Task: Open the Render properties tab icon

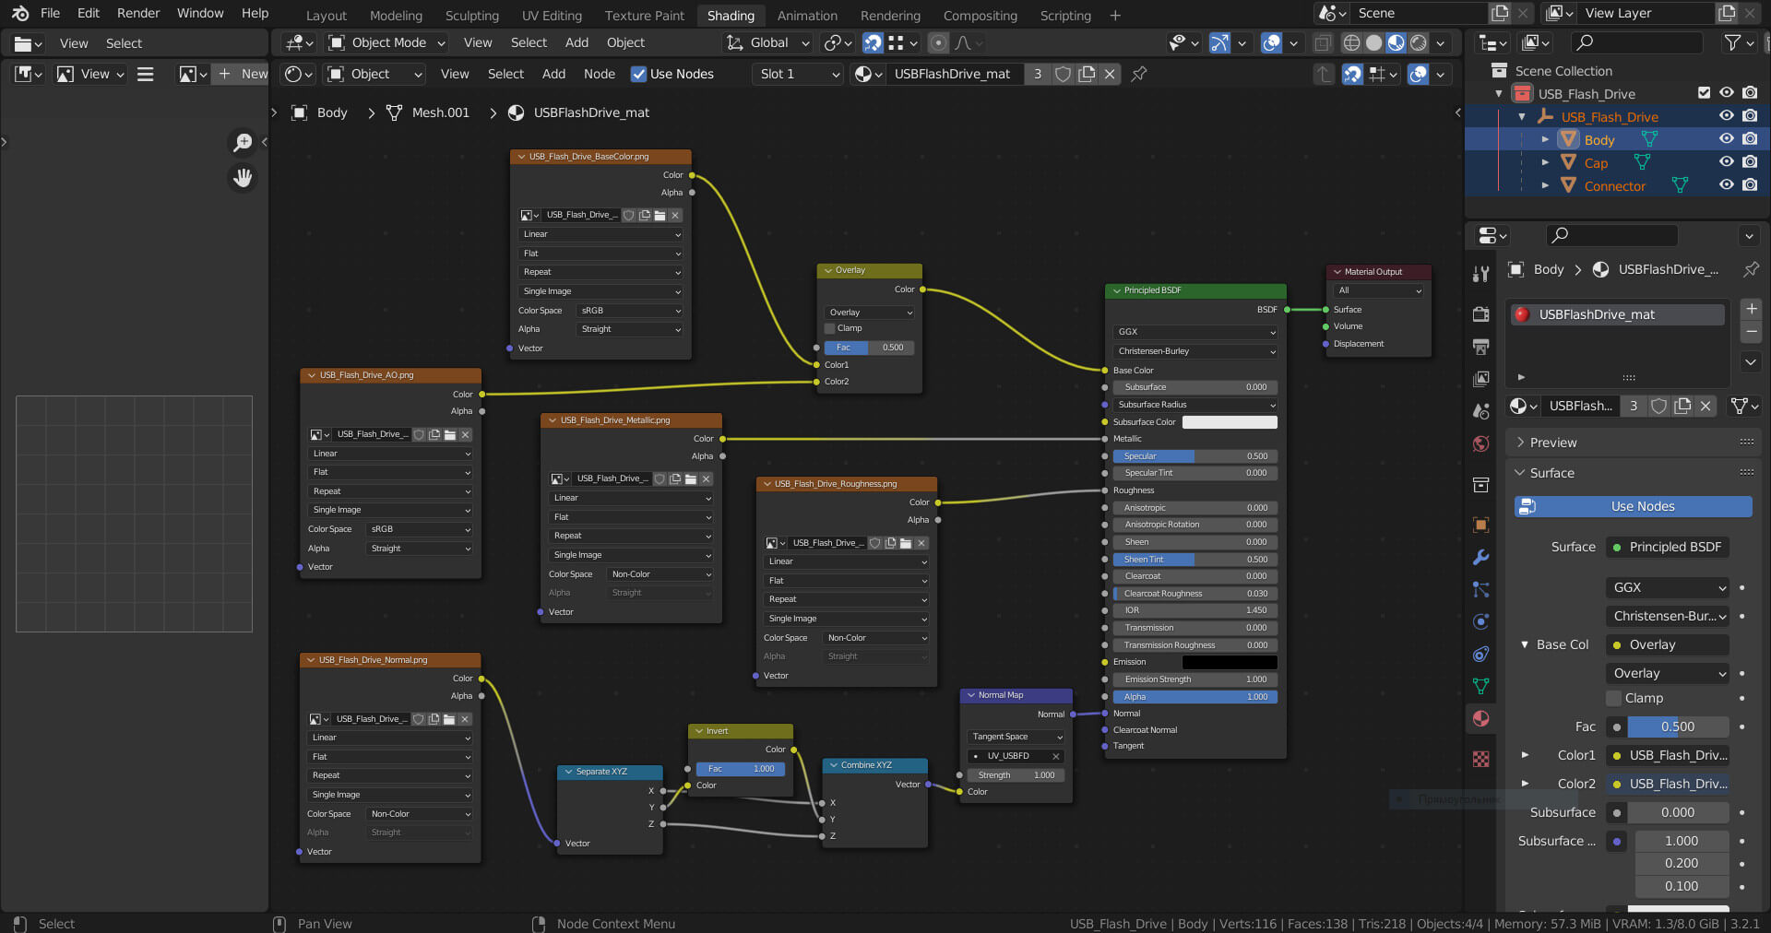Action: tap(1481, 314)
